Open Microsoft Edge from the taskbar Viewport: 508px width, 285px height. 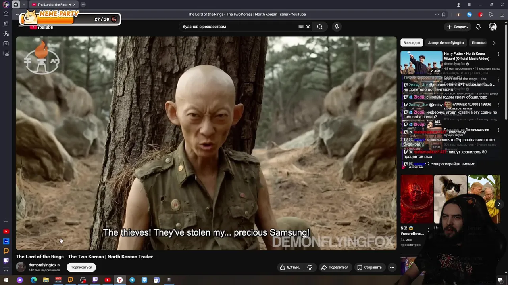coord(34,280)
